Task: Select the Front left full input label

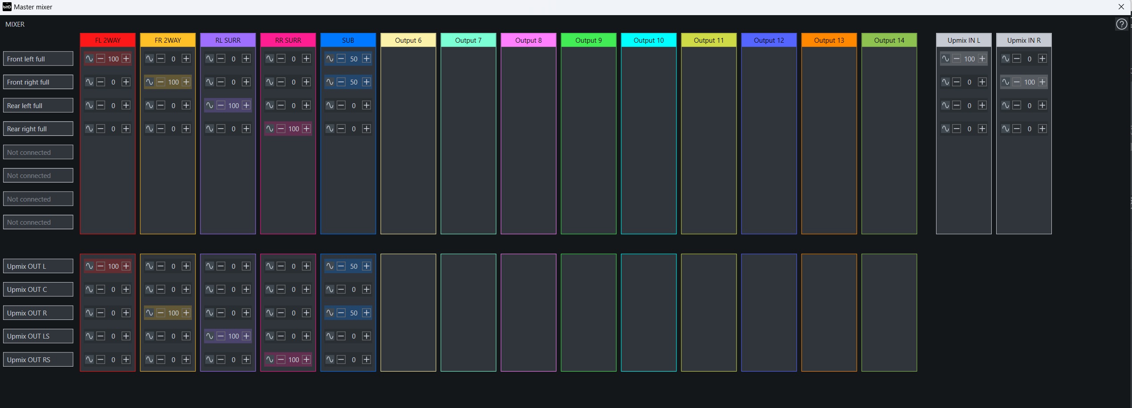Action: [x=38, y=59]
